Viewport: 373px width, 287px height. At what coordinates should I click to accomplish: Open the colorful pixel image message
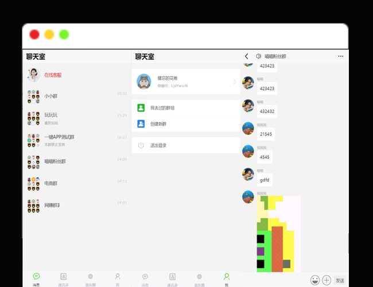279,234
